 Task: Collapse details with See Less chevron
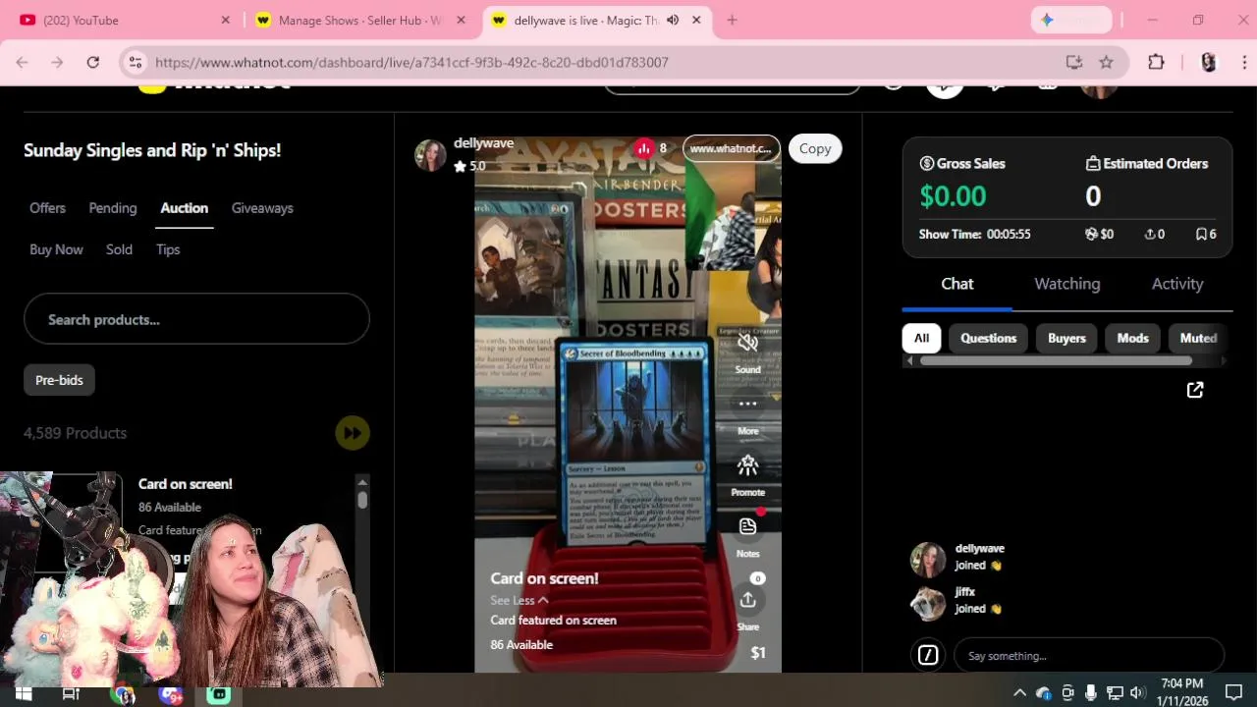pos(543,600)
